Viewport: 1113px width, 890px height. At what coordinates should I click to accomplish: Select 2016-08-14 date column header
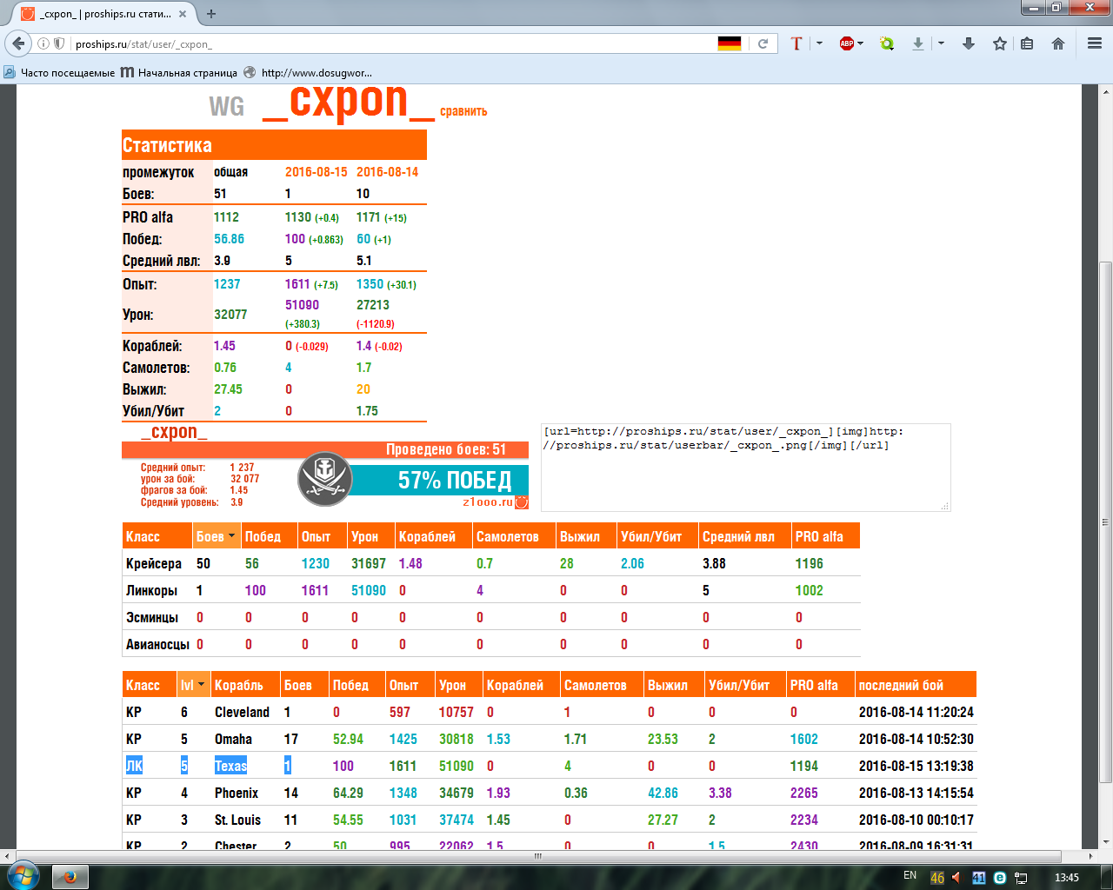tap(388, 172)
